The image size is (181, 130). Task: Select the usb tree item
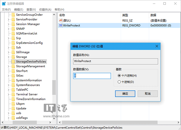[x=19, y=113]
